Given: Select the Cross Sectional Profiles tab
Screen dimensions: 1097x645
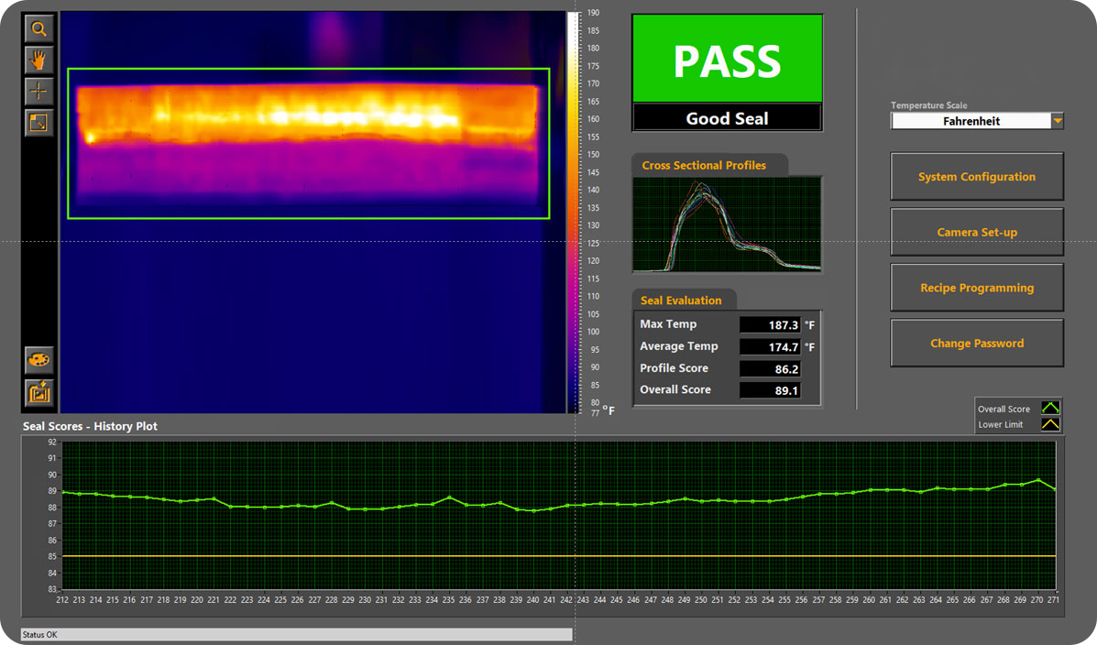Looking at the screenshot, I should click(704, 166).
